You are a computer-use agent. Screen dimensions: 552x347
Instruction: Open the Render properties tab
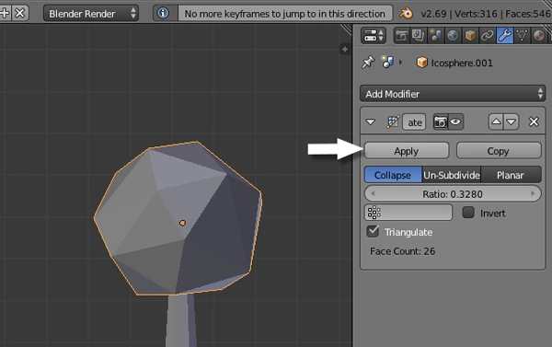tap(401, 36)
